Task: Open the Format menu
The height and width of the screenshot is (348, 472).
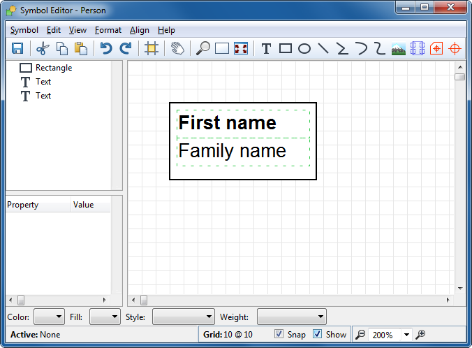Action: pos(108,30)
